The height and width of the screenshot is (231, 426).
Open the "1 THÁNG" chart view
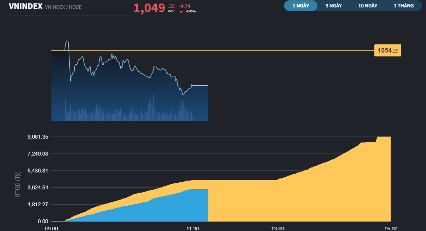(x=403, y=6)
